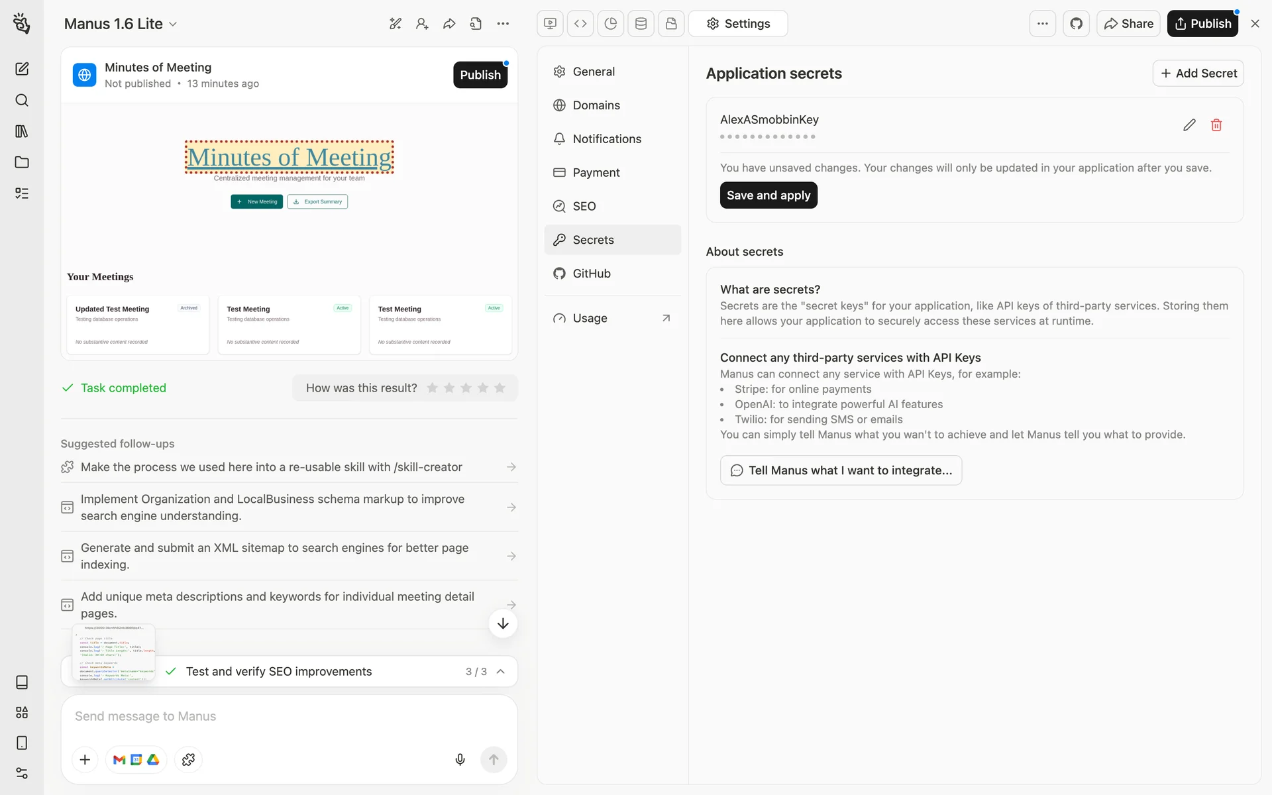Click the code view icon in the toolbar
The height and width of the screenshot is (795, 1272).
(580, 24)
